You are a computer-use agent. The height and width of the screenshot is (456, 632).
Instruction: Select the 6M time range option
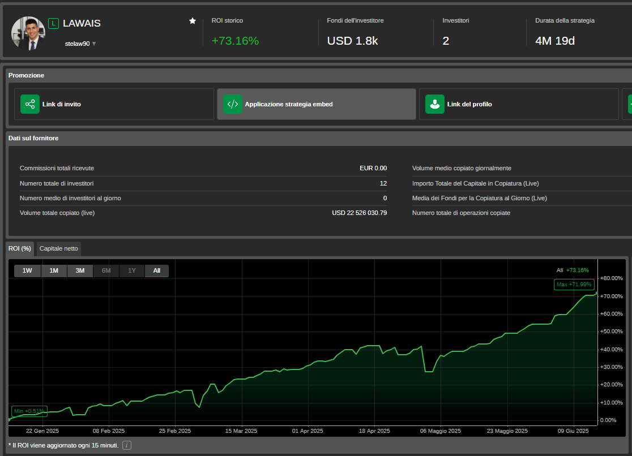click(x=106, y=270)
